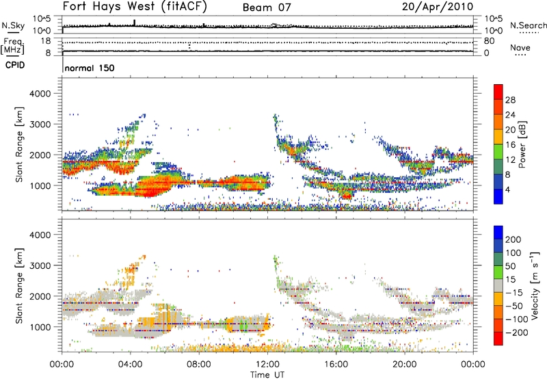The width and height of the screenshot is (547, 379).
Task: Click the power colorbar value '4'
Action: pos(508,189)
